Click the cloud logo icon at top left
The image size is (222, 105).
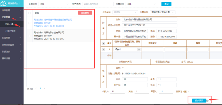pos(3,3)
